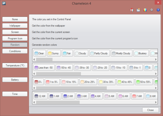Screen dimensions: 163x116
Task: Click the blue help question mark icon
Action: [x=158, y=10]
